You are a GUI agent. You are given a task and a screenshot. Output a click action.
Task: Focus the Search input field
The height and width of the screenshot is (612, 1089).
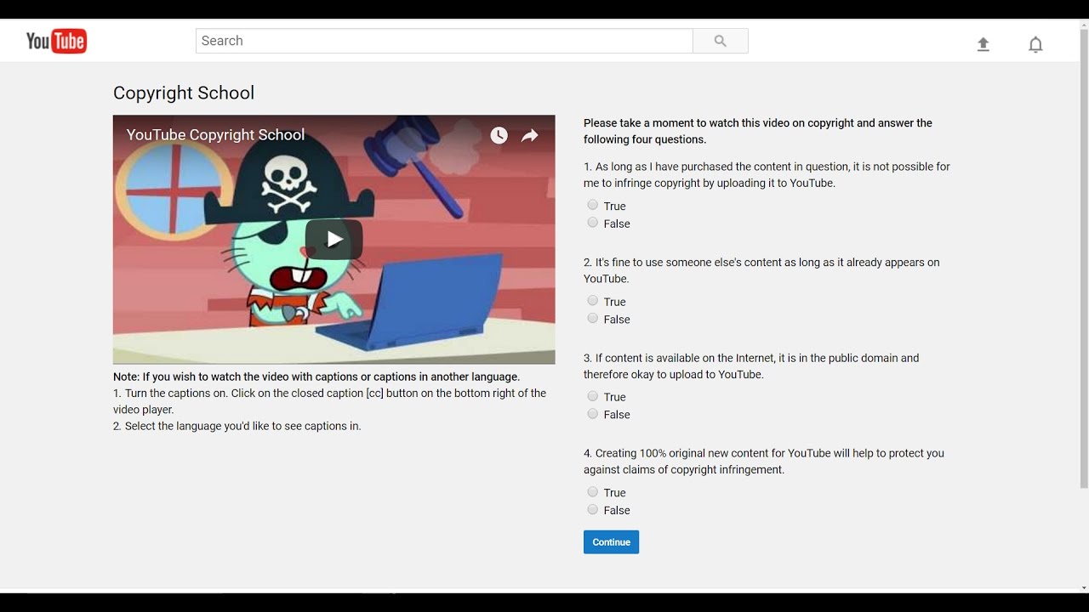(444, 41)
